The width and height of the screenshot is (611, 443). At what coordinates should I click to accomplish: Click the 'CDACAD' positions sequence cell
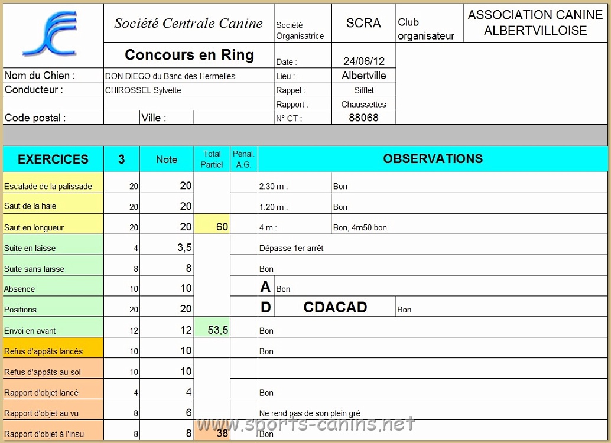point(335,307)
